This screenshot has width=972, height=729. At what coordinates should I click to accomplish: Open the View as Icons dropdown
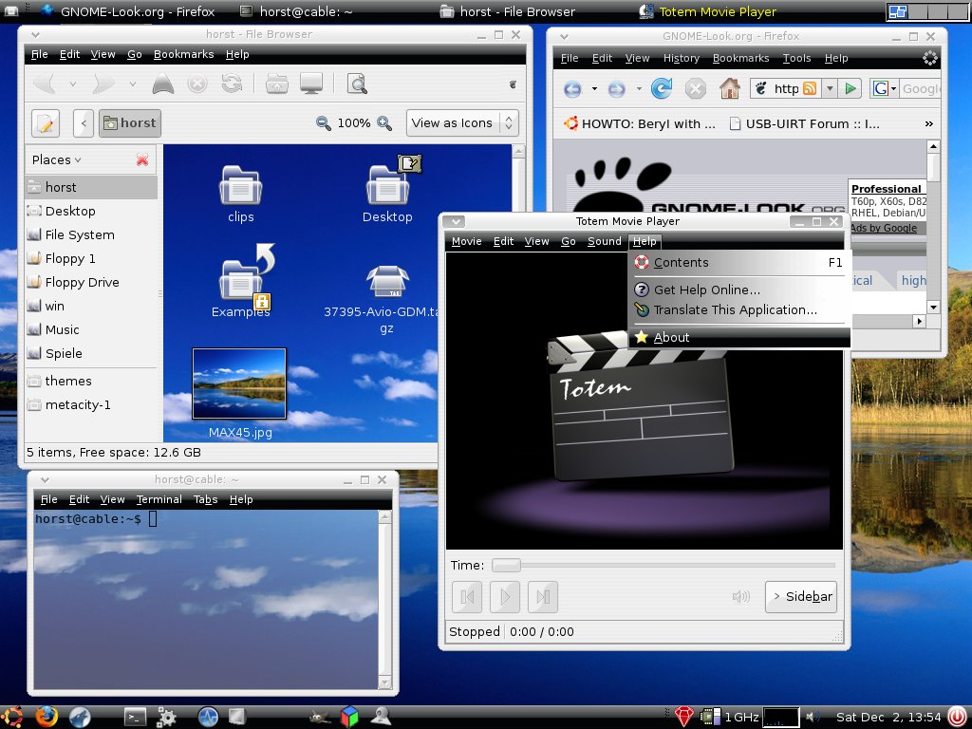pos(462,122)
